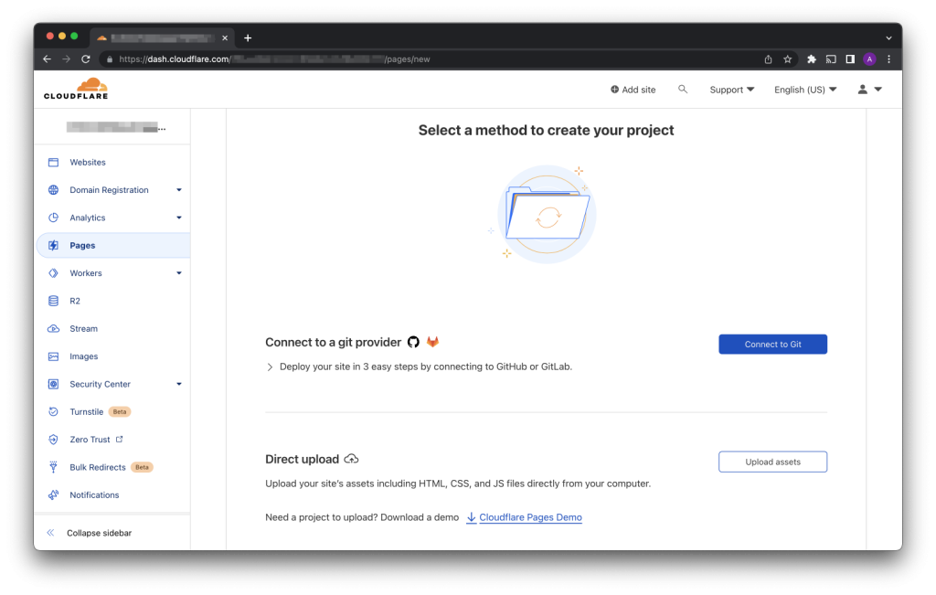Click the R2 storage sidebar icon
The image size is (936, 595).
[x=53, y=301]
